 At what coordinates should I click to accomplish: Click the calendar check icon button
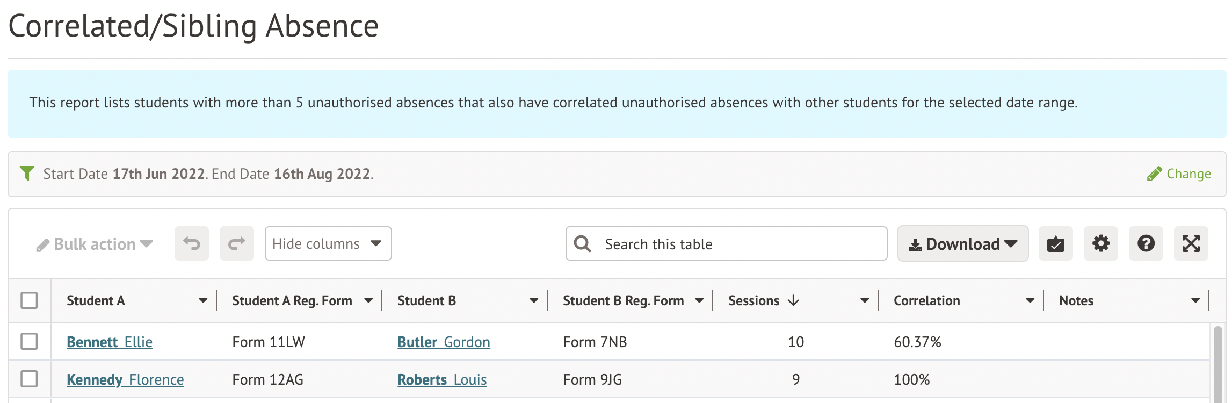[1055, 243]
